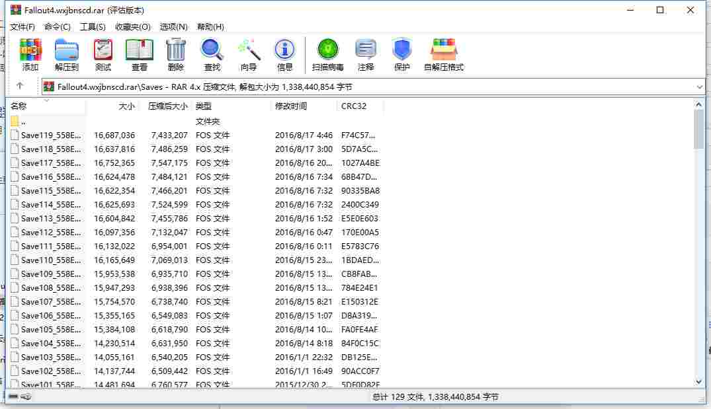
Task: Sort by Packed size (压缩后大小) header
Action: point(168,106)
